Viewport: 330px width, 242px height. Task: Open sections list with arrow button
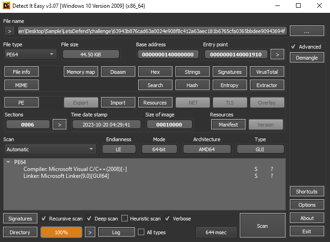[59, 124]
